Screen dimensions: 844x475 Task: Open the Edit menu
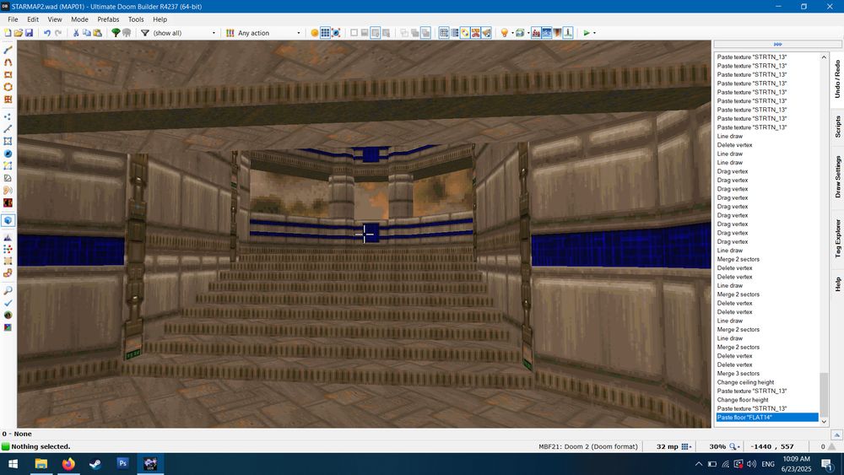pos(33,19)
